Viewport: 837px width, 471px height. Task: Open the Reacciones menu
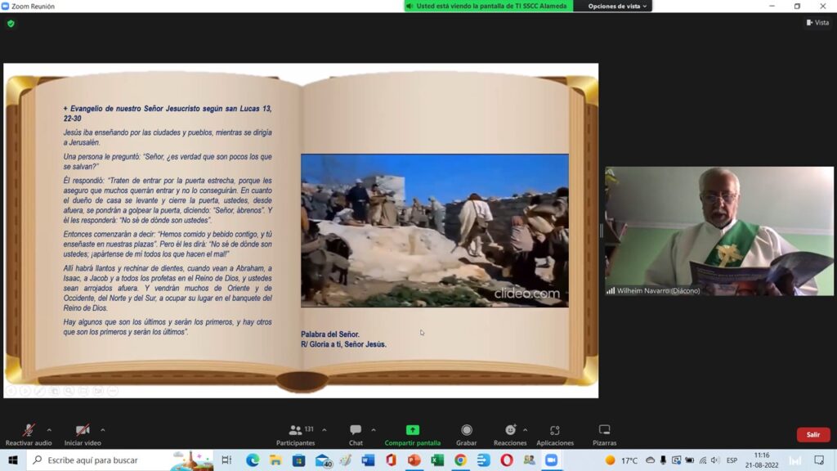pyautogui.click(x=510, y=435)
